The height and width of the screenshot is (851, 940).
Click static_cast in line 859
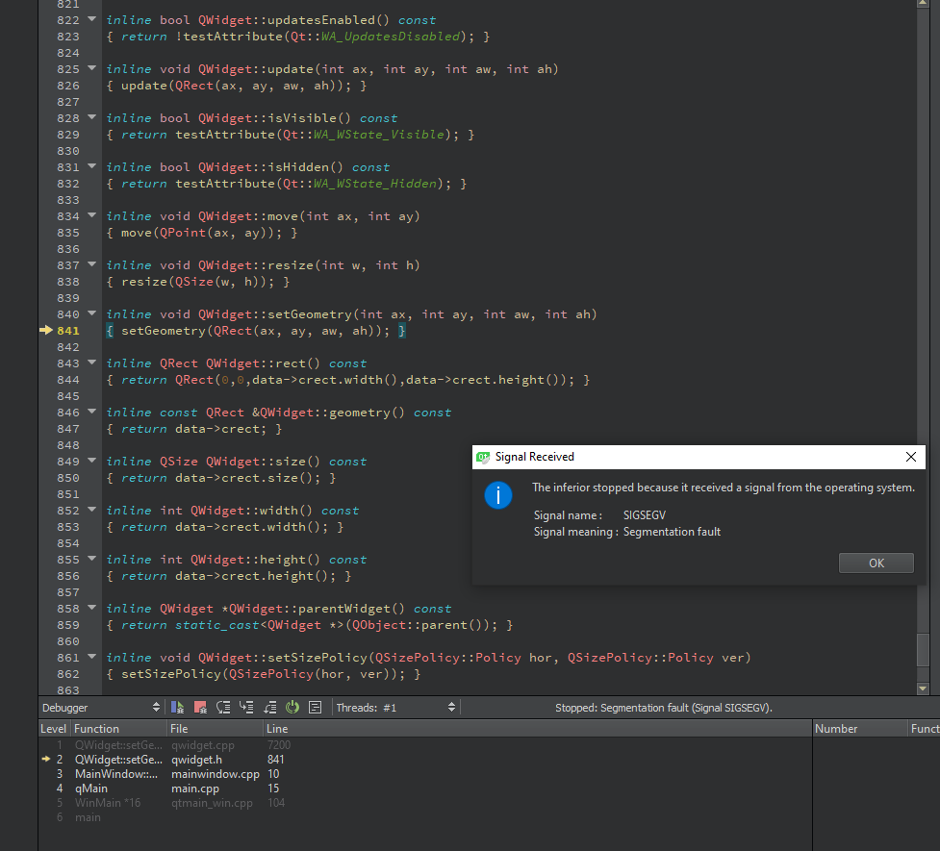pyautogui.click(x=217, y=625)
